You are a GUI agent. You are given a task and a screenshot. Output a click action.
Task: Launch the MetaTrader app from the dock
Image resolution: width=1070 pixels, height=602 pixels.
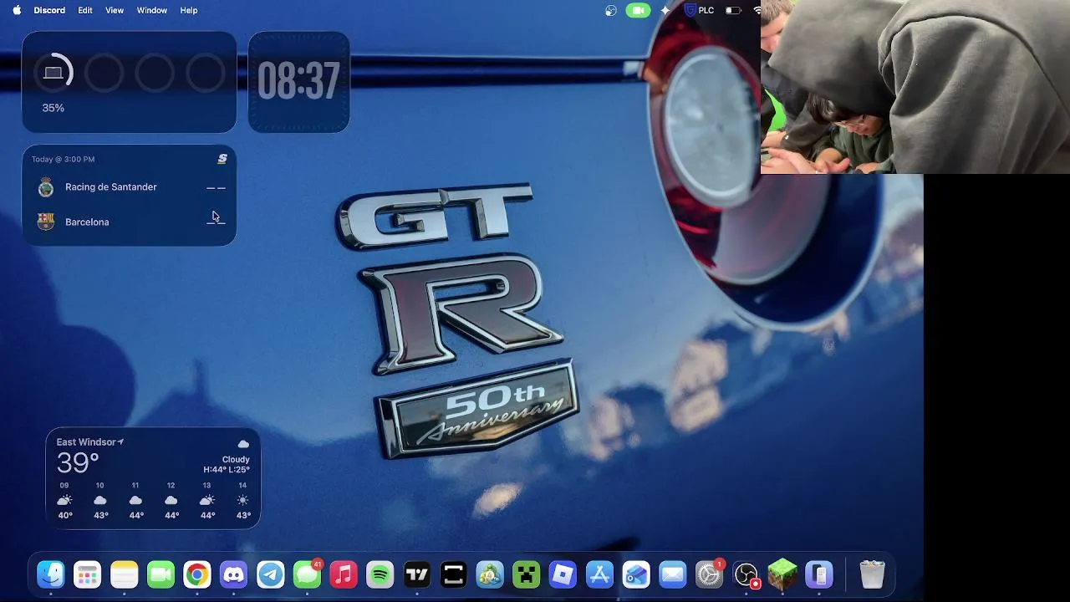coord(490,574)
